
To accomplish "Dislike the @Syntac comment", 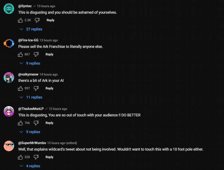I will [x=37, y=20].
